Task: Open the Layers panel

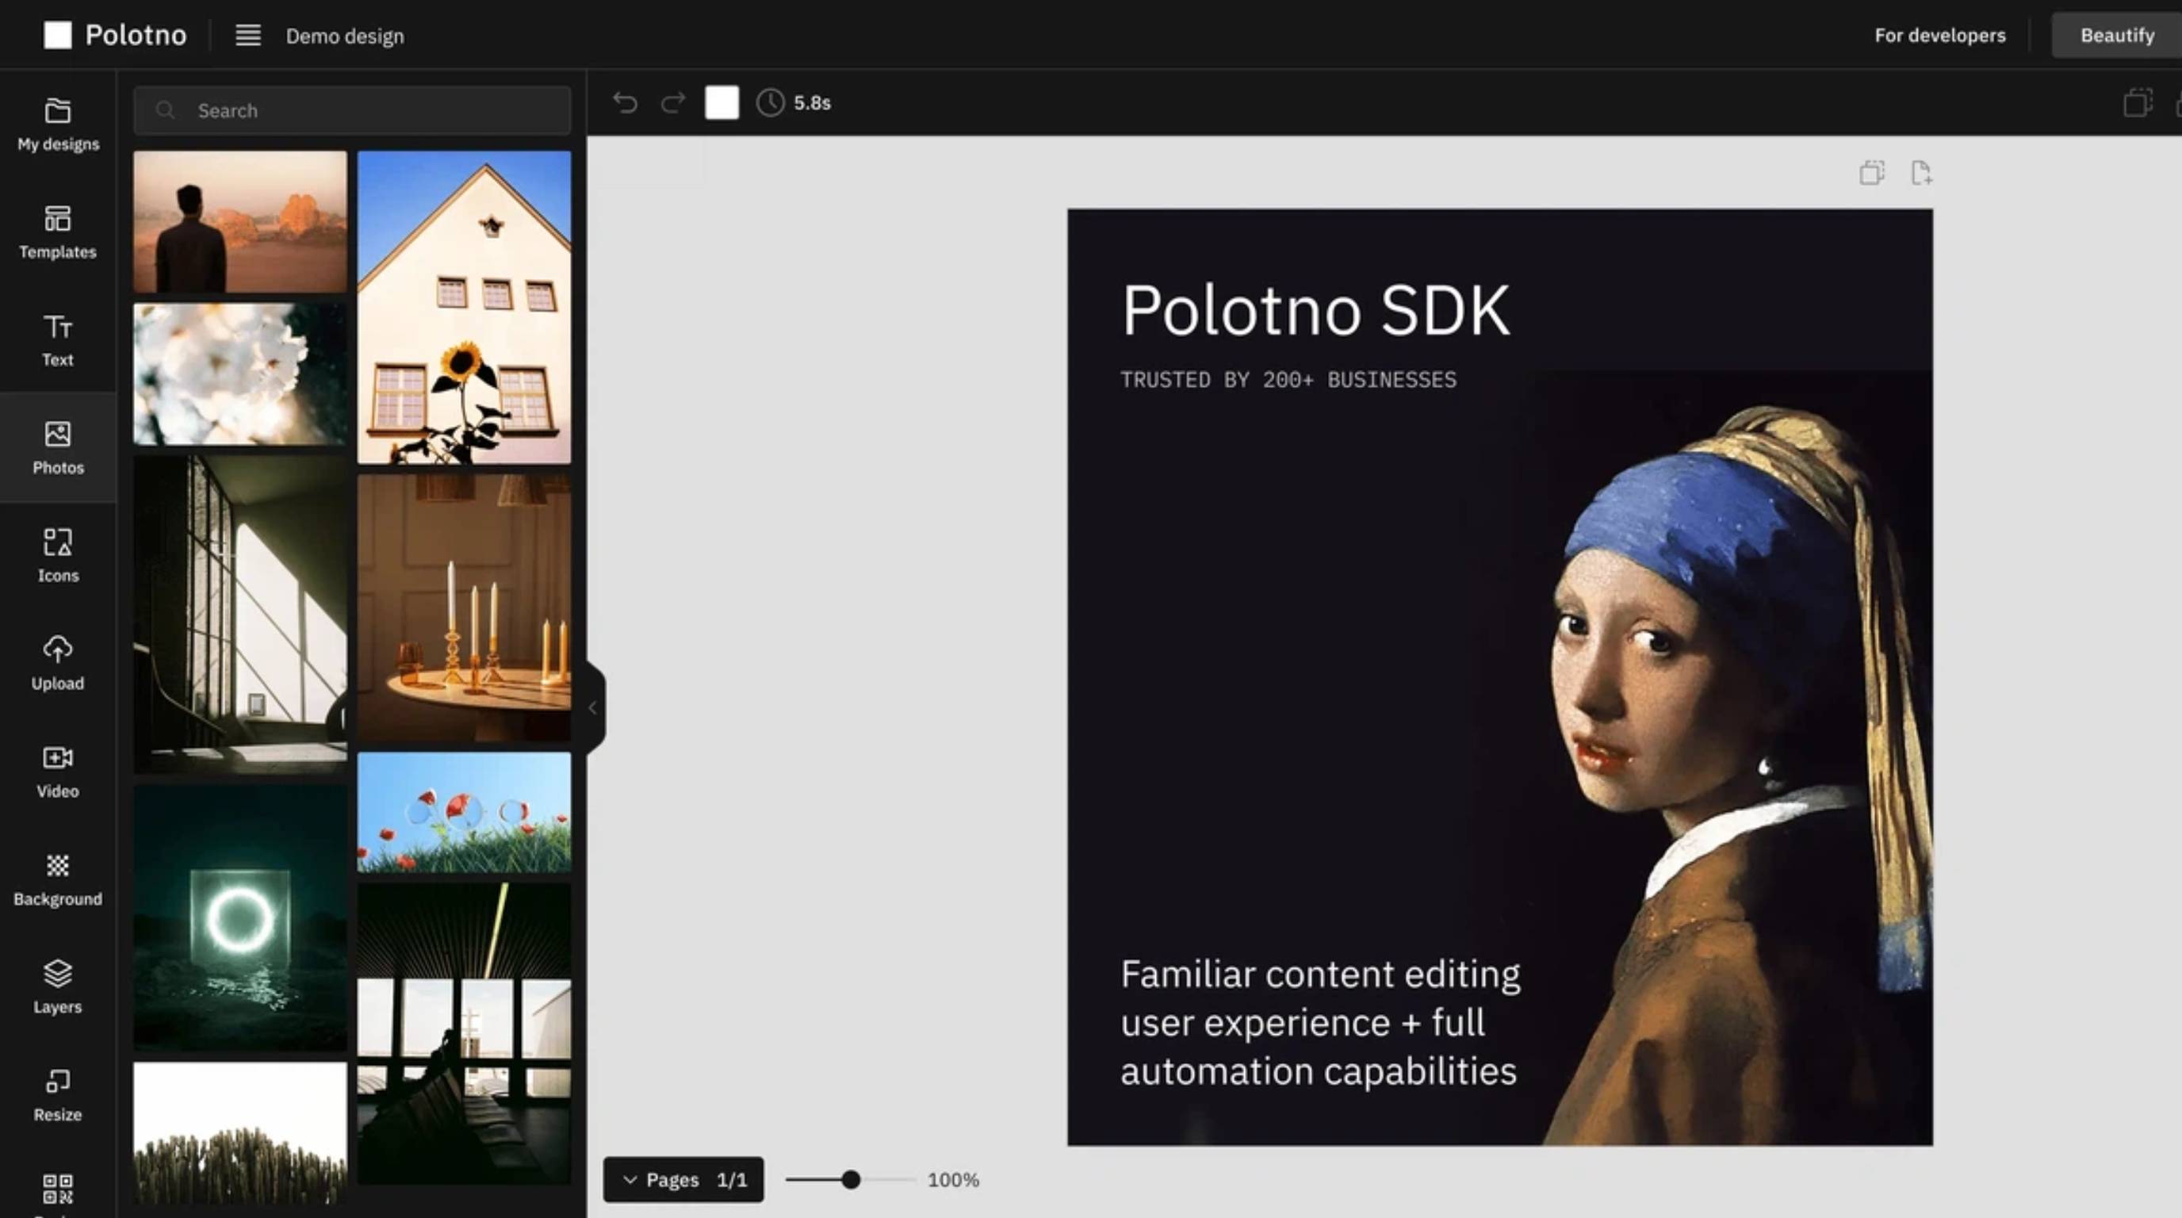Action: click(58, 986)
